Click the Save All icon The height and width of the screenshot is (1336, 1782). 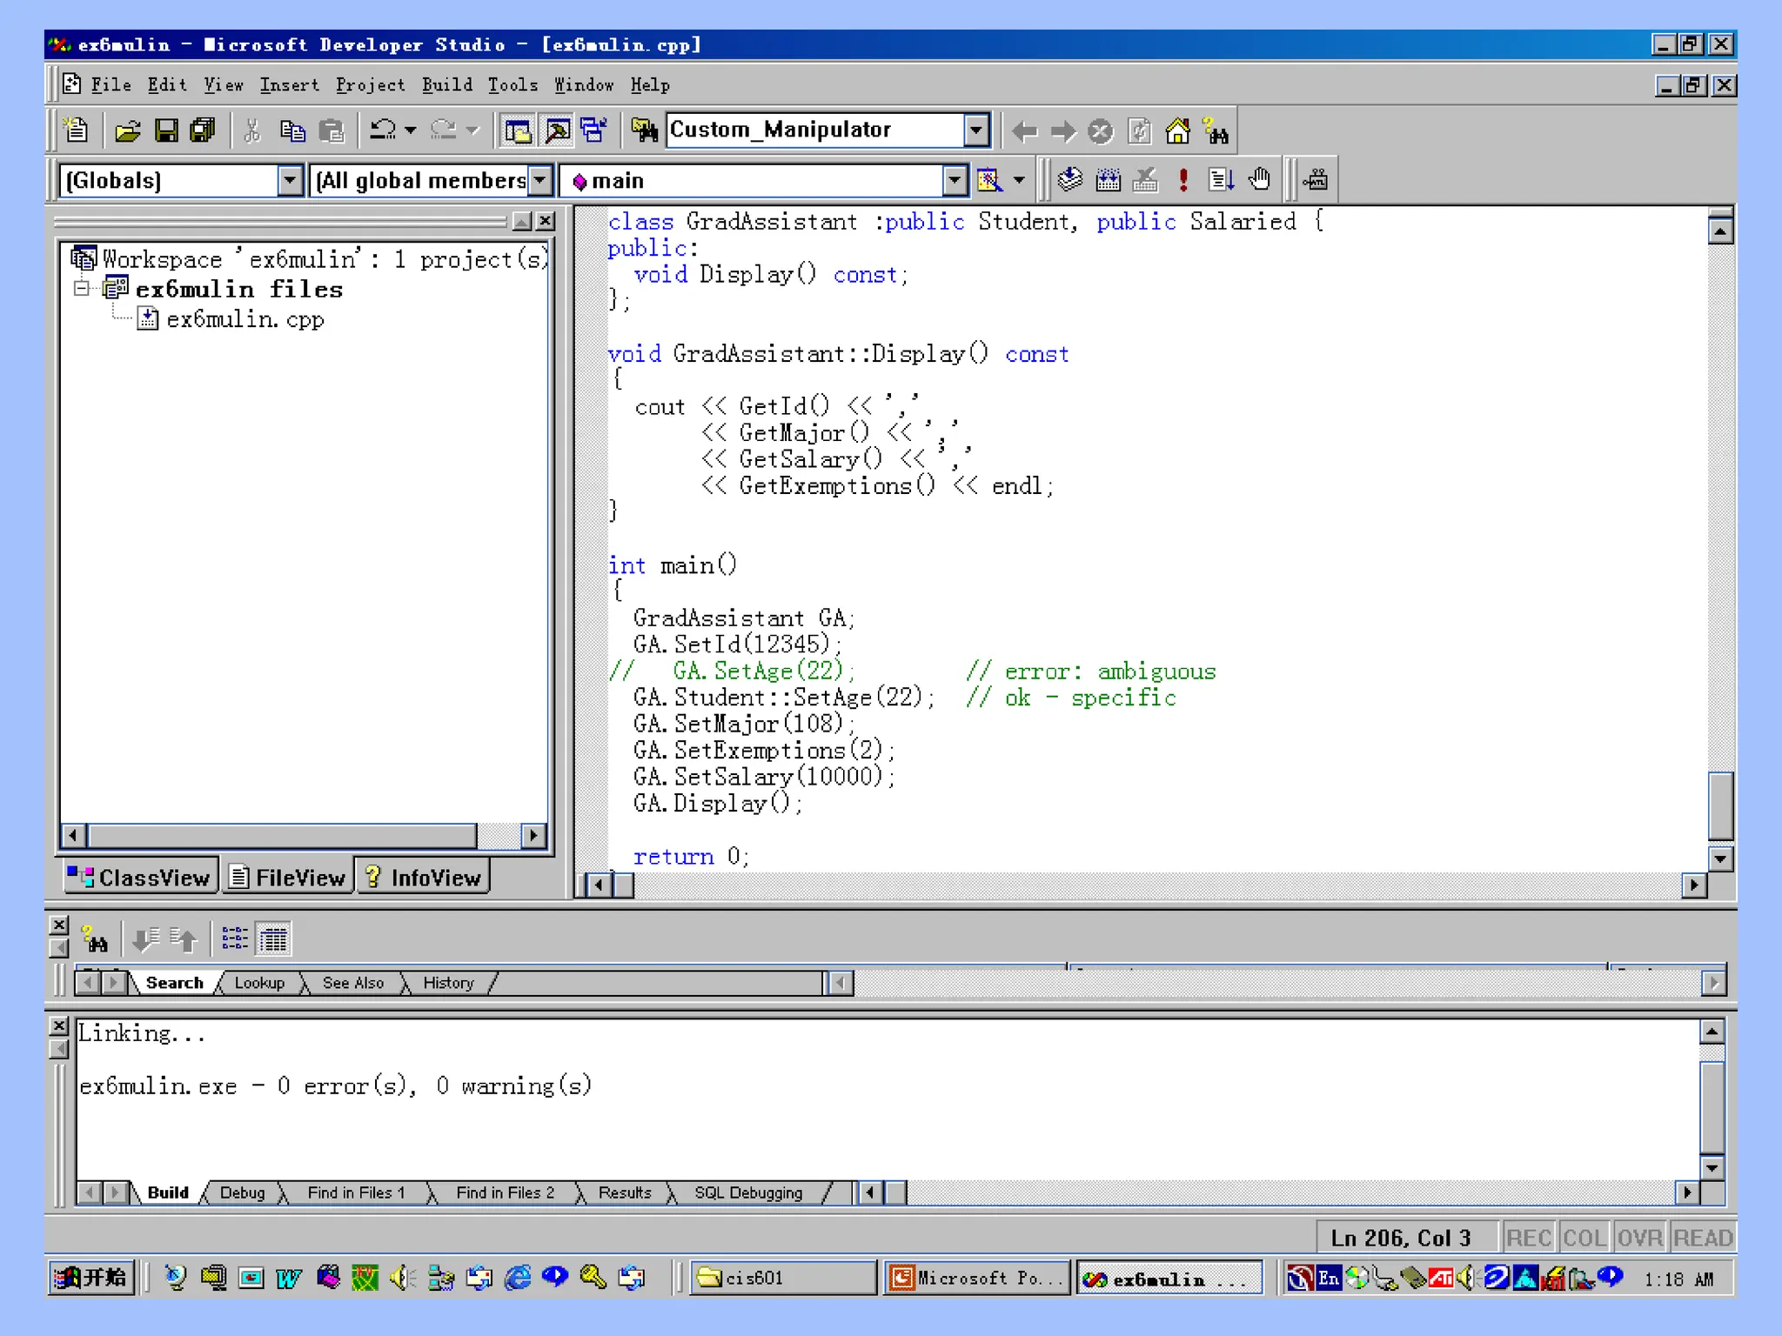click(203, 130)
